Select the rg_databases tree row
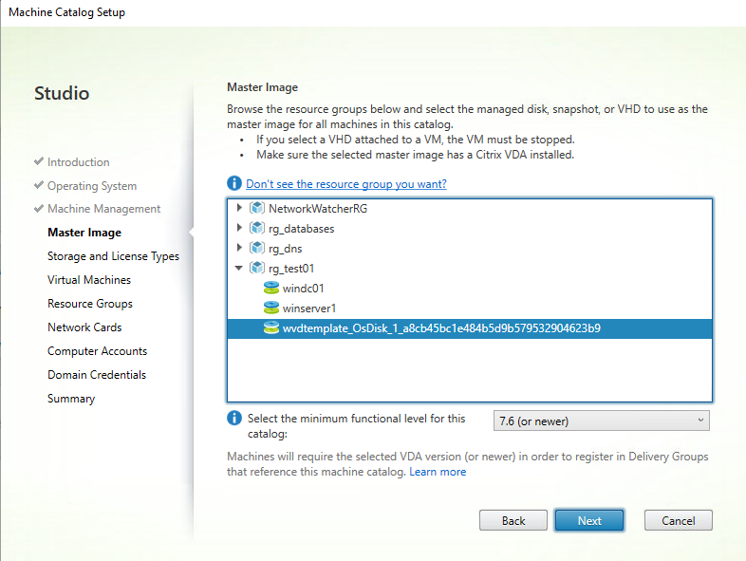 470,229
